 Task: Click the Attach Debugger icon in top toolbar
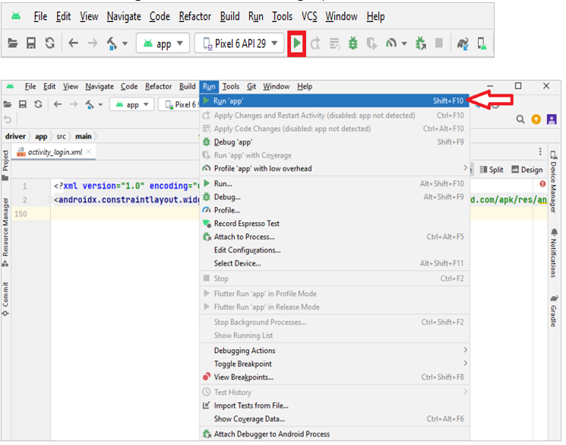pyautogui.click(x=421, y=43)
